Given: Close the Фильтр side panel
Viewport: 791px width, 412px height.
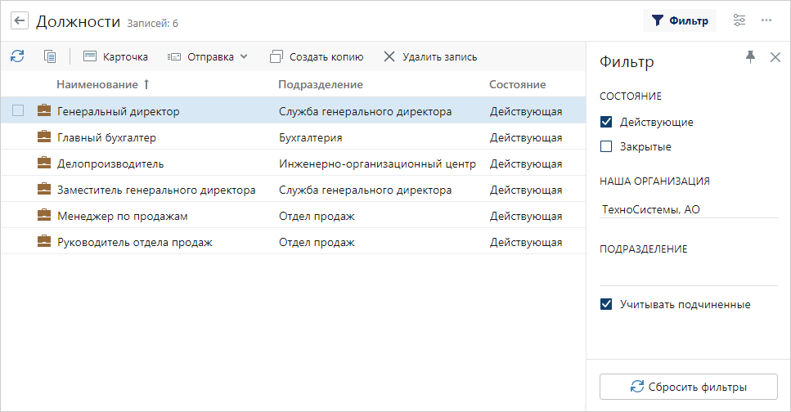Looking at the screenshot, I should tap(775, 56).
